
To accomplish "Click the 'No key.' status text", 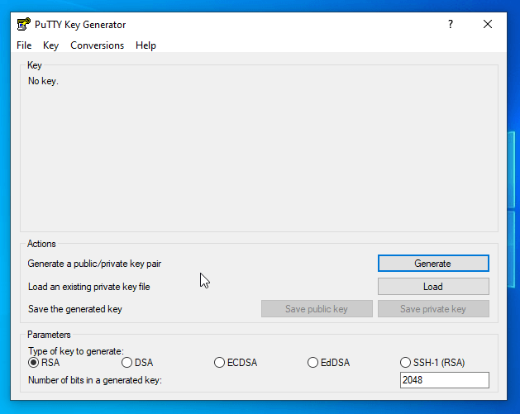I will coord(43,81).
